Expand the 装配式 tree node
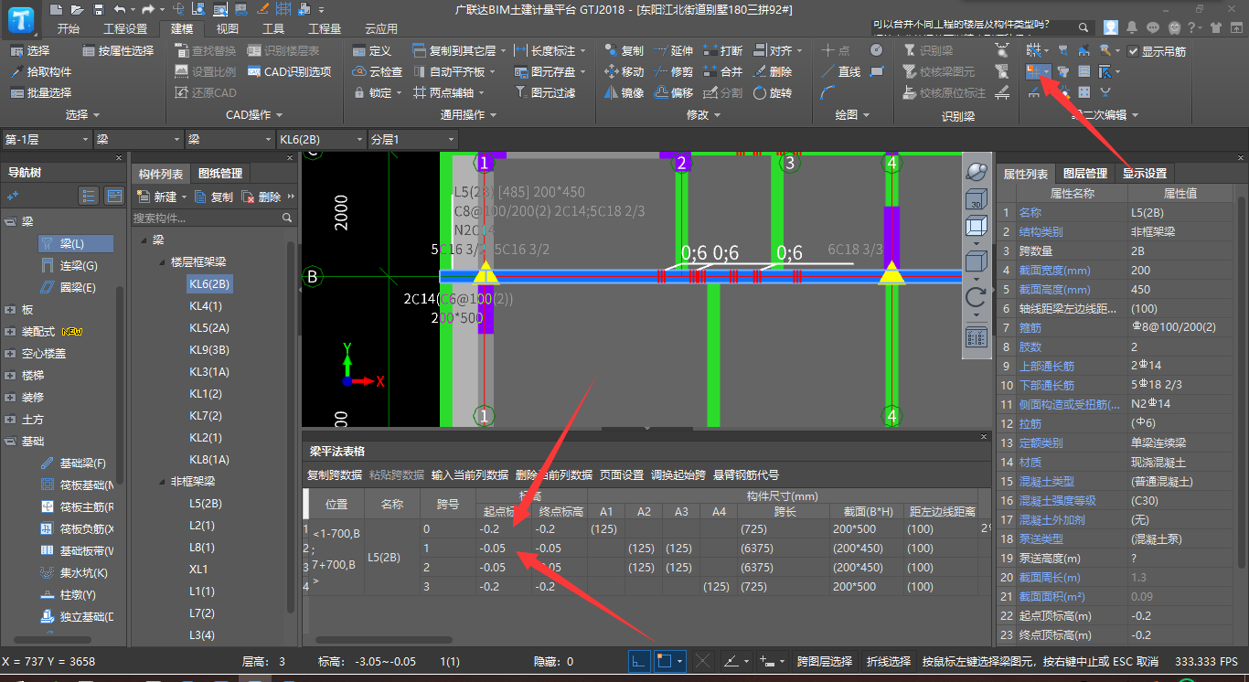Image resolution: width=1249 pixels, height=682 pixels. [x=10, y=332]
